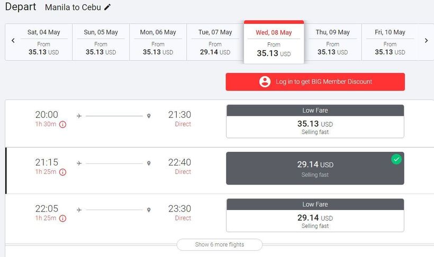Show later dates with right arrow
Viewport: 434px width, 257px height.
tap(426, 41)
